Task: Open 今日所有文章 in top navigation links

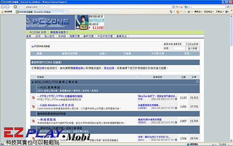Action: 105,36
